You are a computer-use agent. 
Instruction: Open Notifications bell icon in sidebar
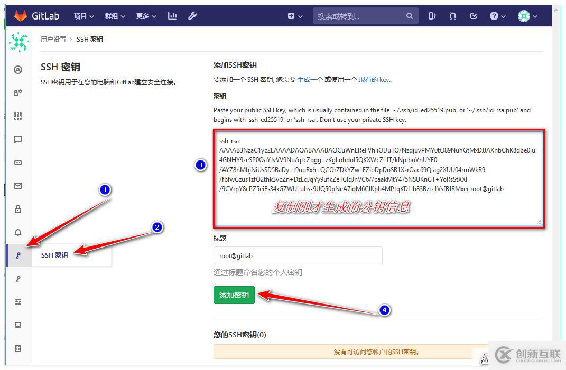pos(18,232)
